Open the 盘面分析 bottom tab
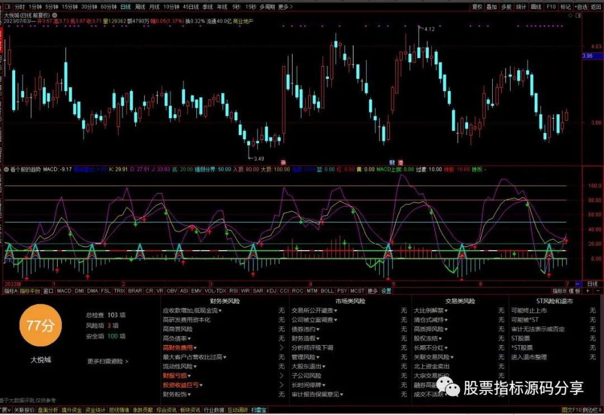 48,410
